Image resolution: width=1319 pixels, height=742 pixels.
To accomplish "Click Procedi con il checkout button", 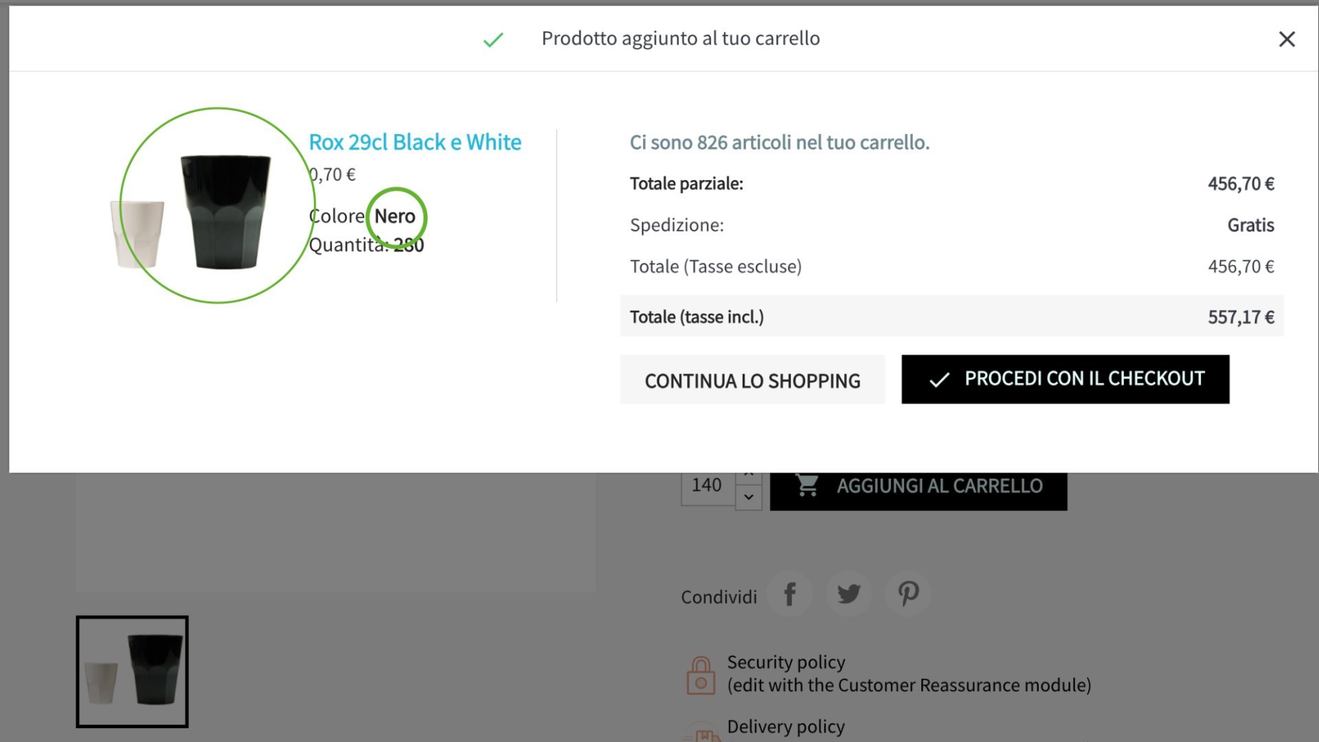I will pos(1065,379).
